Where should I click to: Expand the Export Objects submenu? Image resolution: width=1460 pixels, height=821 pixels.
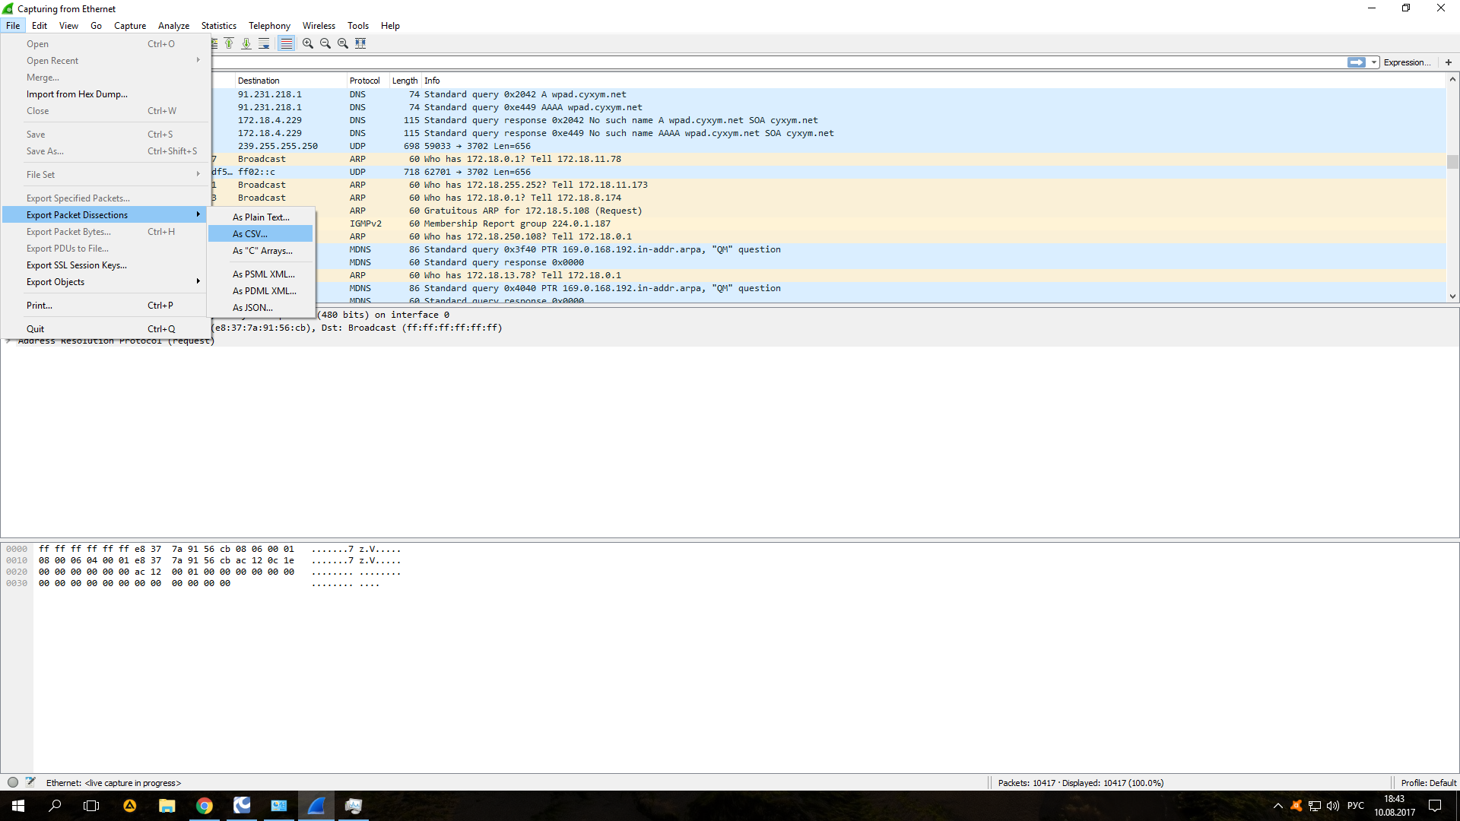pos(56,282)
